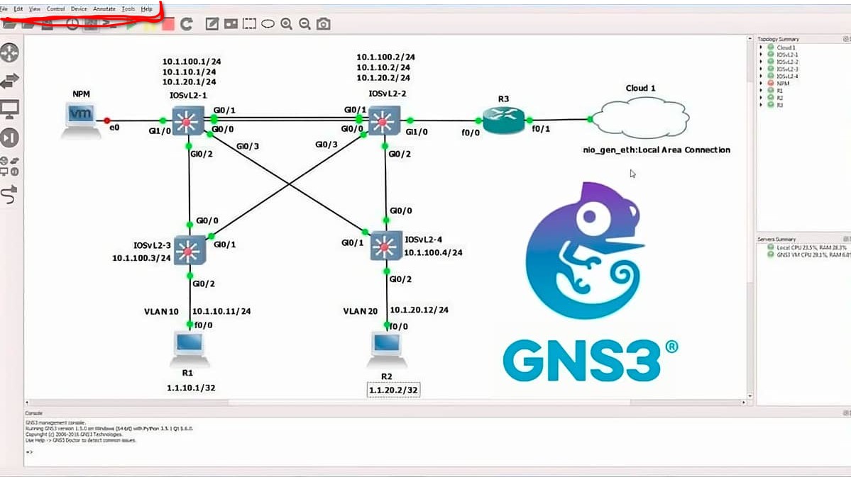Browse all devices in the sidebar
This screenshot has width=851, height=477.
point(10,167)
